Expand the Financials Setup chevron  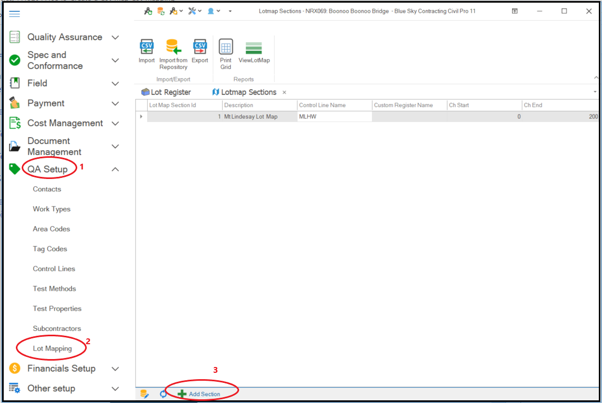click(x=115, y=369)
